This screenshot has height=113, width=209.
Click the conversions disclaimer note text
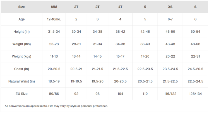click(56, 106)
